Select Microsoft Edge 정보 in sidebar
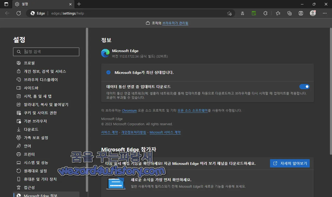Screen dimensions: 332x197 point(46,195)
